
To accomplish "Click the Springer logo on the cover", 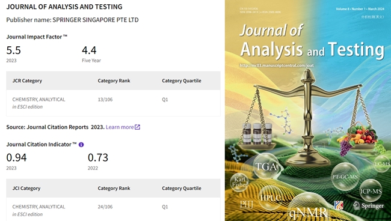I will tap(368, 205).
